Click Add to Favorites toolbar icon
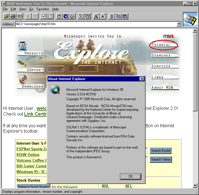 88,16
